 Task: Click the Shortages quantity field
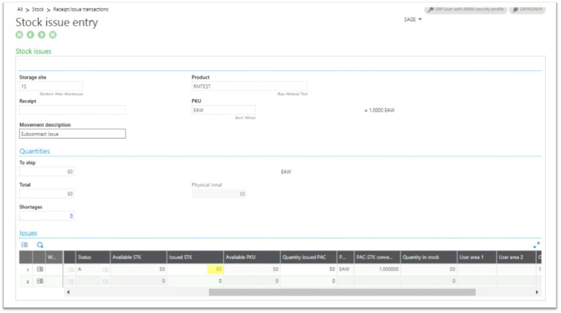pos(46,216)
